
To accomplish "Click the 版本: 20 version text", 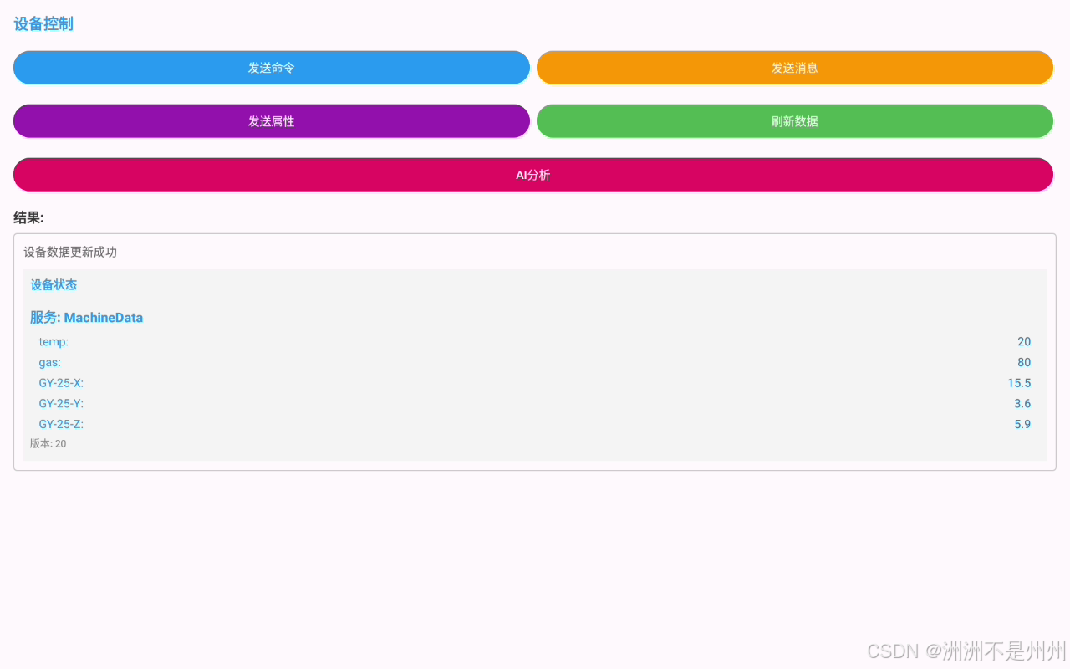I will coord(48,444).
